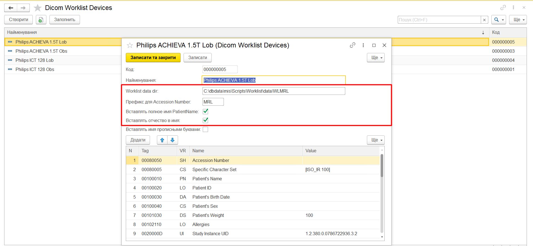Add Philips ACHIEVA dialog to favorites
The image size is (533, 246).
tap(130, 45)
